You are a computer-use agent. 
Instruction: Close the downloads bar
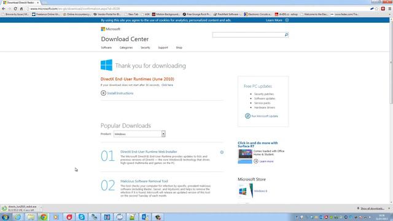click(x=389, y=208)
